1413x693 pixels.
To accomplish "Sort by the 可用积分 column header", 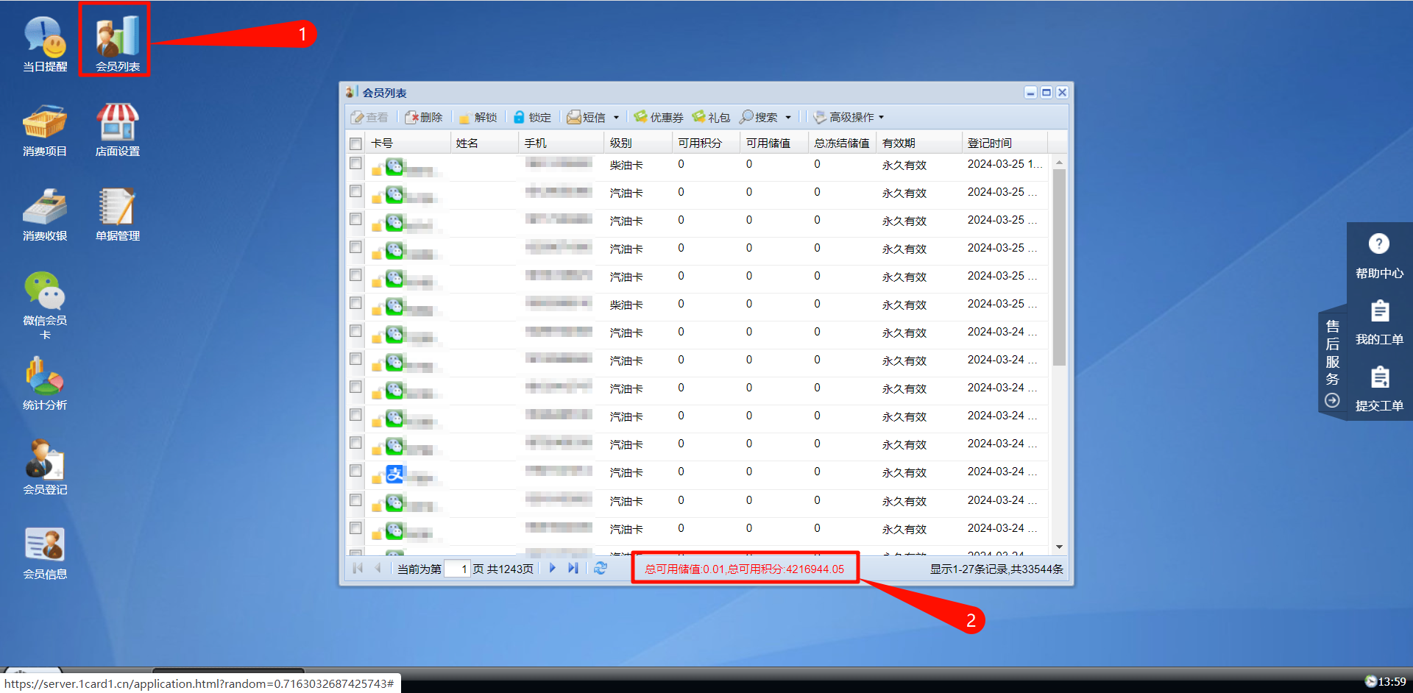I will pyautogui.click(x=700, y=143).
